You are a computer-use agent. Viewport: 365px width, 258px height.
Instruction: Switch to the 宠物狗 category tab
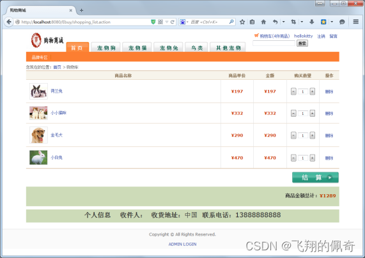click(106, 48)
